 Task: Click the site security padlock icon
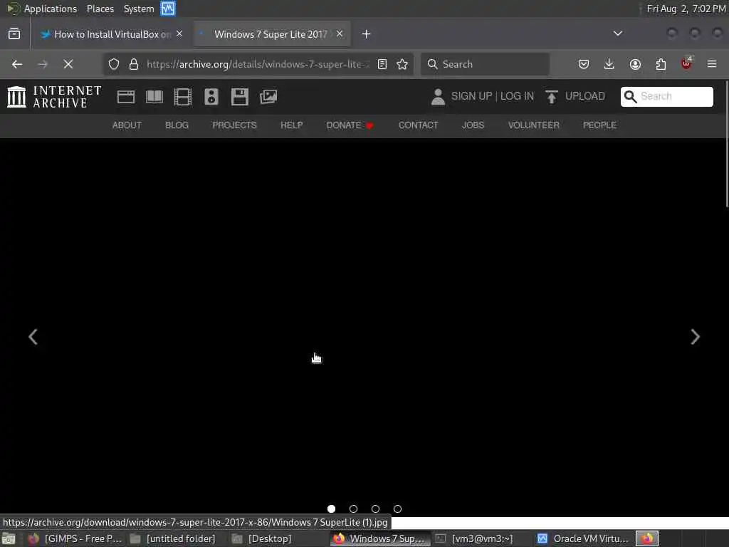click(134, 64)
